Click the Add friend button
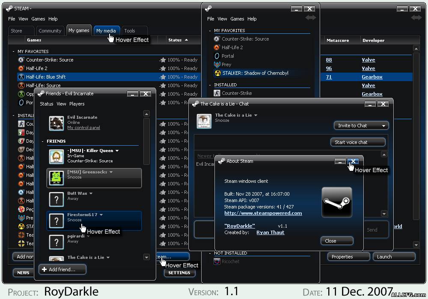Viewport: 428px width, 299px height. pyautogui.click(x=62, y=270)
